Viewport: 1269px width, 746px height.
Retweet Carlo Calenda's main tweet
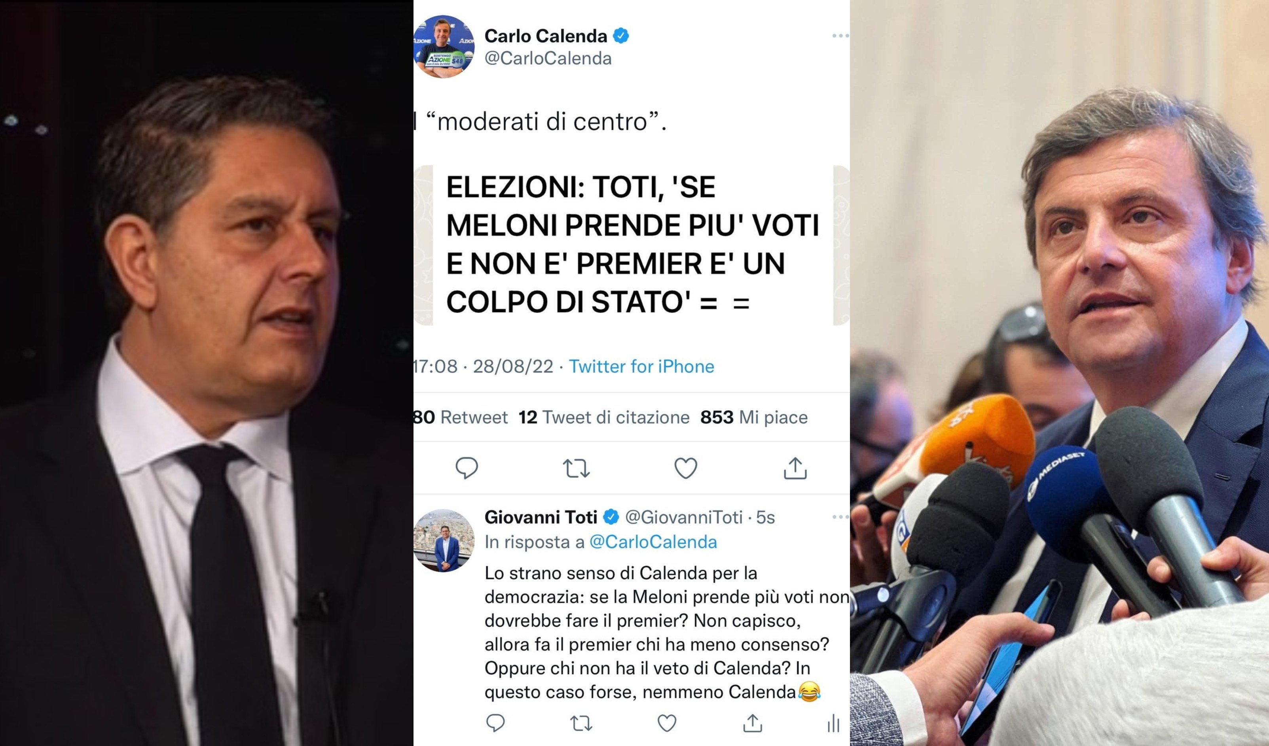click(x=576, y=468)
